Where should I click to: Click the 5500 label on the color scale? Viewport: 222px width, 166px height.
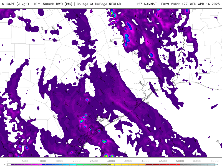pos(197,161)
